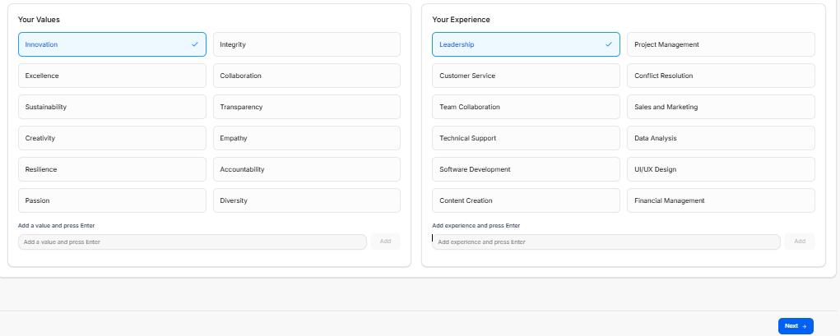Pick the Sustainability value
The height and width of the screenshot is (336, 840).
point(112,107)
